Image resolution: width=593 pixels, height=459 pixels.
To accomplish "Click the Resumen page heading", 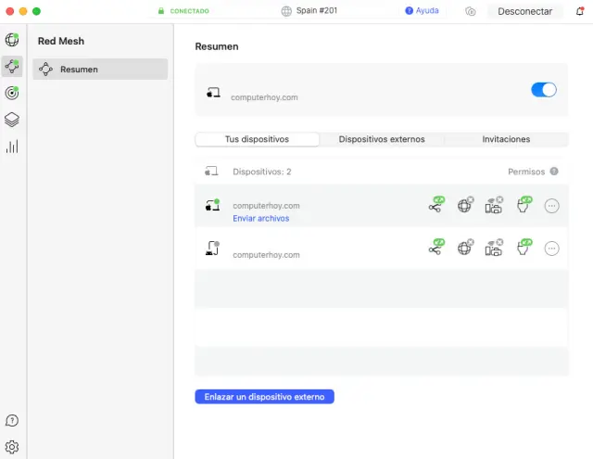I will [217, 46].
